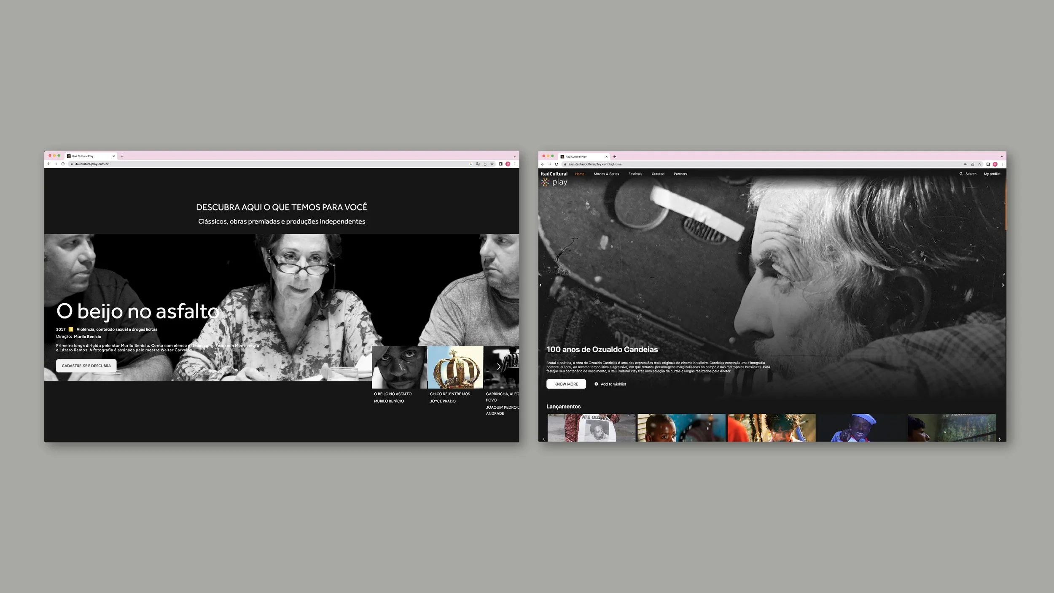Open the Chico Rei Entre Nós crown thumbnail
Screen dimensions: 1054x593
455,367
